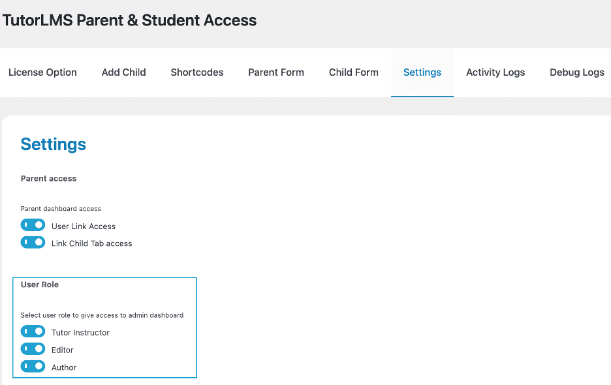This screenshot has width=611, height=385.
Task: Toggle User Link Access switch
Action: pyautogui.click(x=33, y=225)
